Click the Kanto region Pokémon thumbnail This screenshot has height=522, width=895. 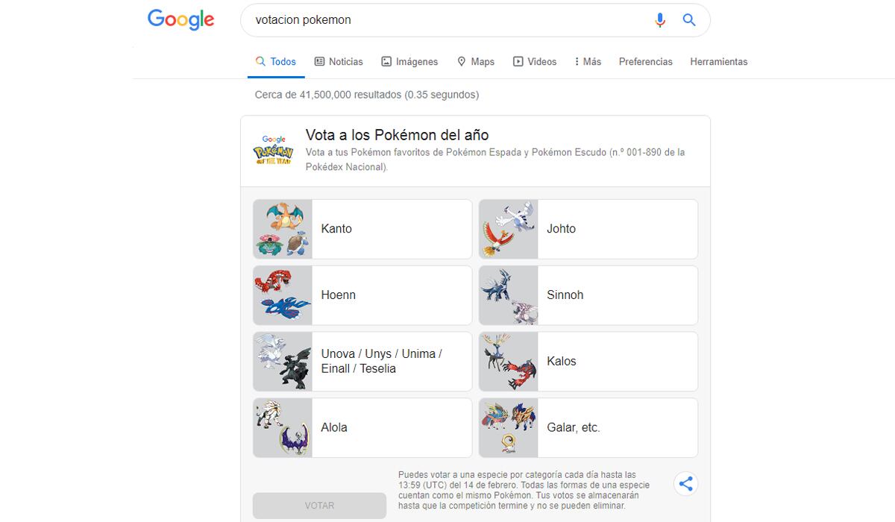coord(283,228)
